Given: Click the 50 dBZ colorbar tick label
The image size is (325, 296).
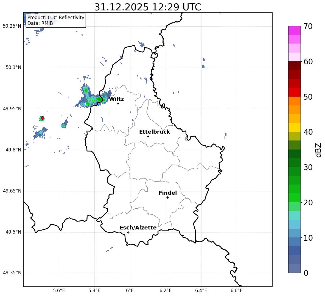Looking at the screenshot, I should point(308,97).
